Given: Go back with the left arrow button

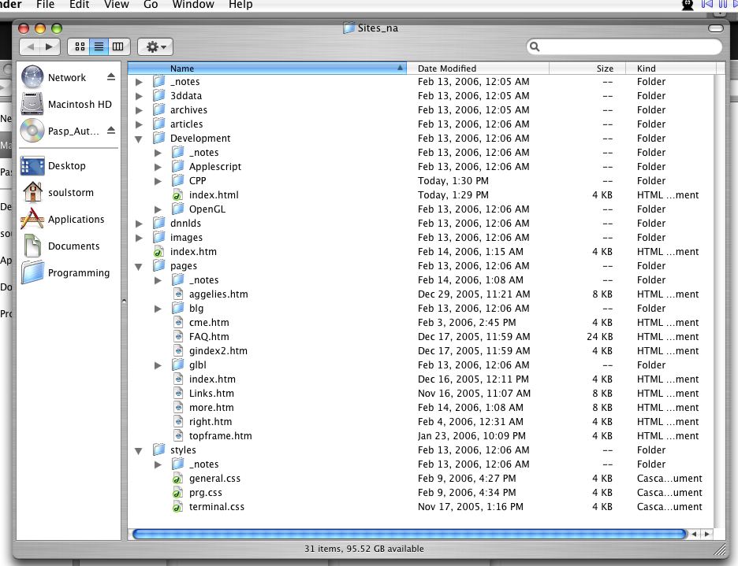Looking at the screenshot, I should point(31,46).
